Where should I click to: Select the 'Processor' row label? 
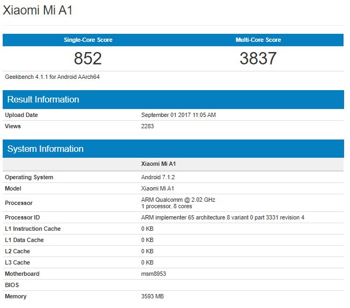[19, 203]
